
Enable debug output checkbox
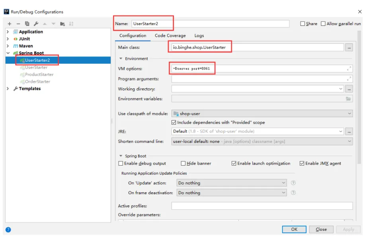pos(121,164)
